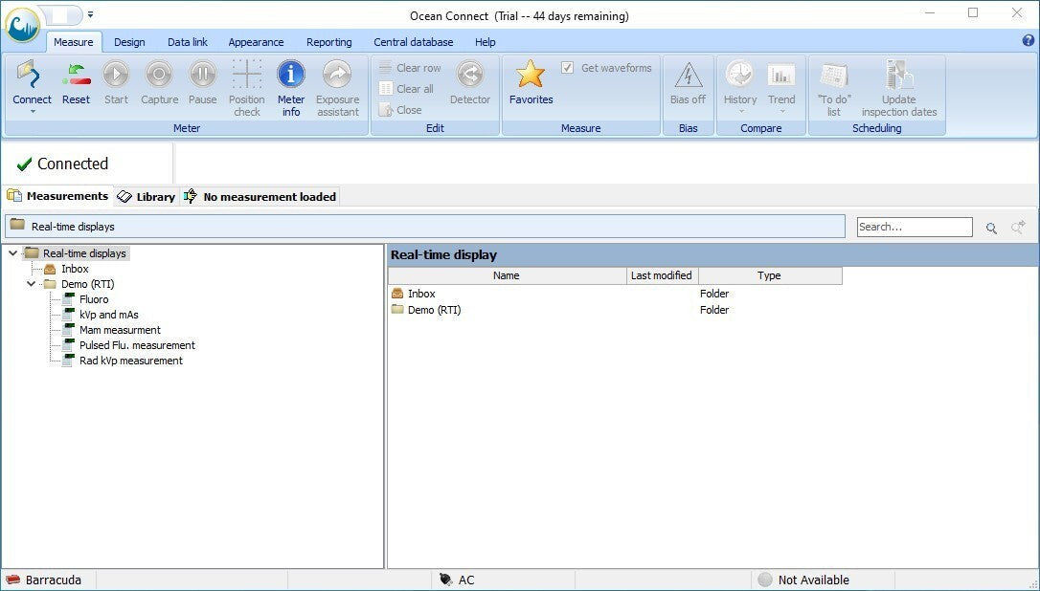Select the Measurements panel tab
Viewport: 1040px width, 591px height.
57,196
